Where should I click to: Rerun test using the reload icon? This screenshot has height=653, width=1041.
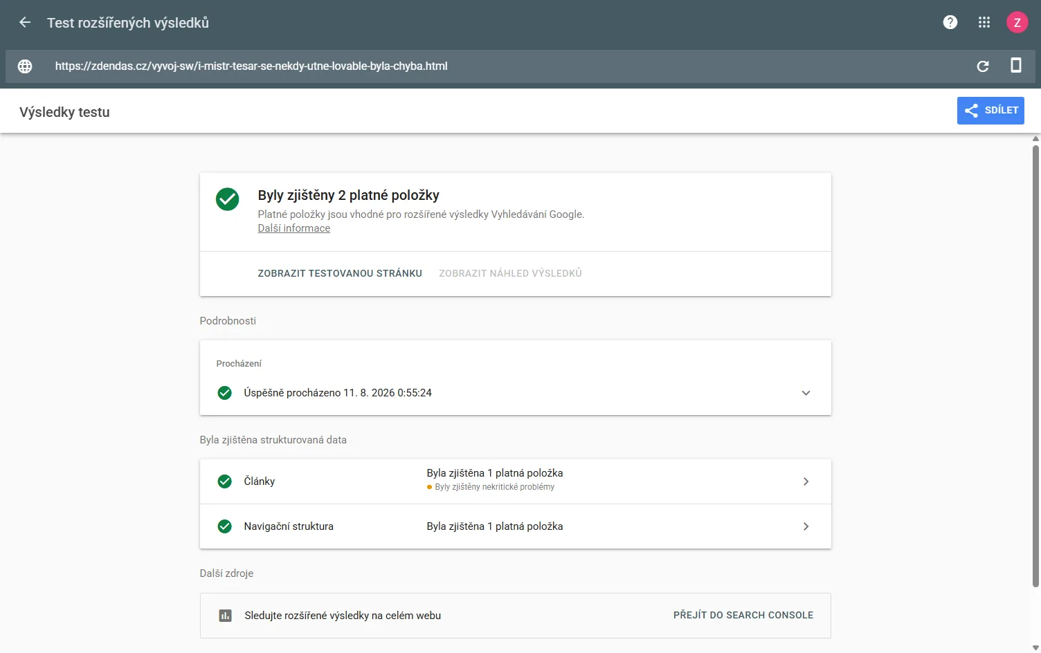click(983, 66)
